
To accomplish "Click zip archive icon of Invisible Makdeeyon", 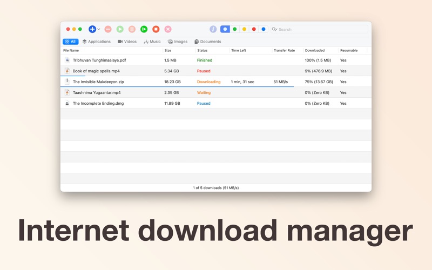I will coord(67,82).
